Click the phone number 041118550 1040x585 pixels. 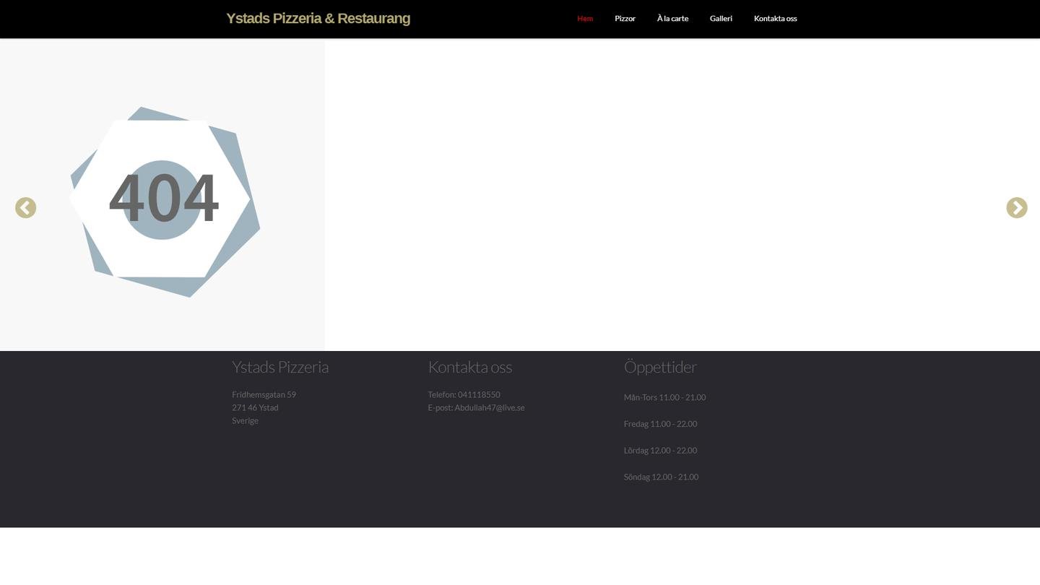(x=478, y=395)
